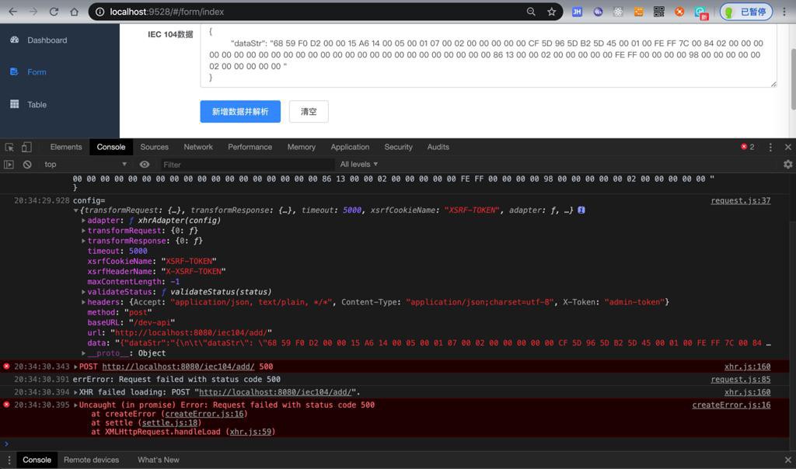796x469 pixels.
Task: Reload the current page
Action: click(x=54, y=12)
